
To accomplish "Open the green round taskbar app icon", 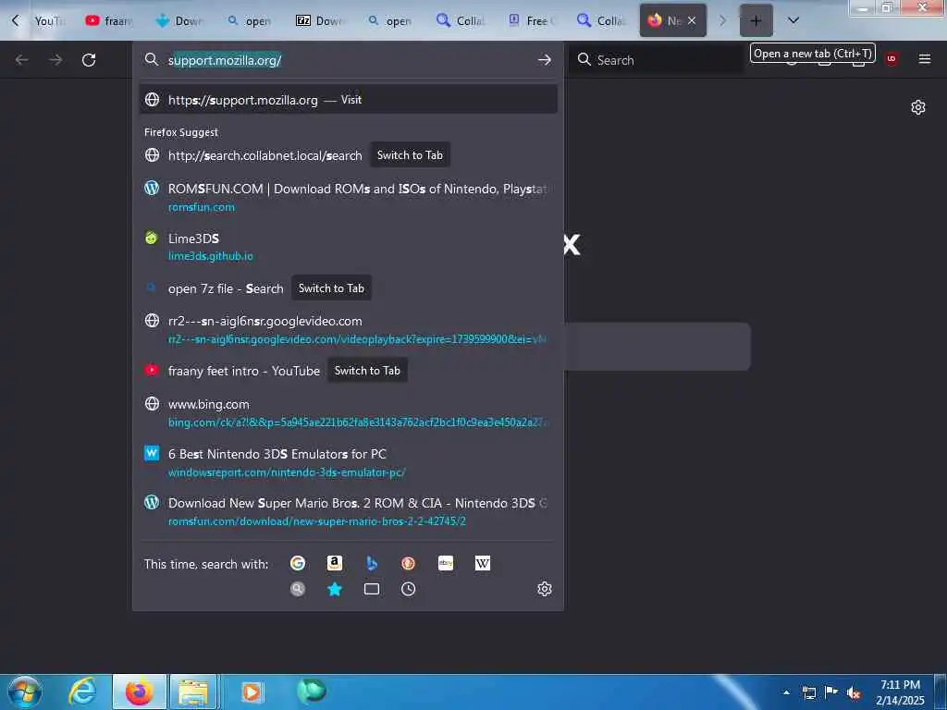I will click(x=311, y=691).
